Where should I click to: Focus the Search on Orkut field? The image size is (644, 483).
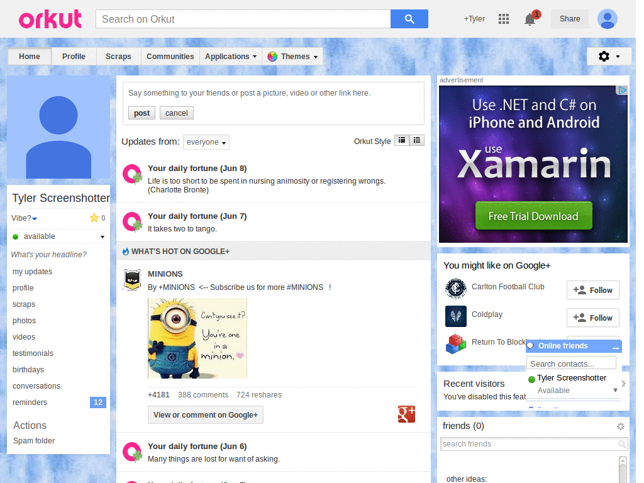tap(243, 19)
